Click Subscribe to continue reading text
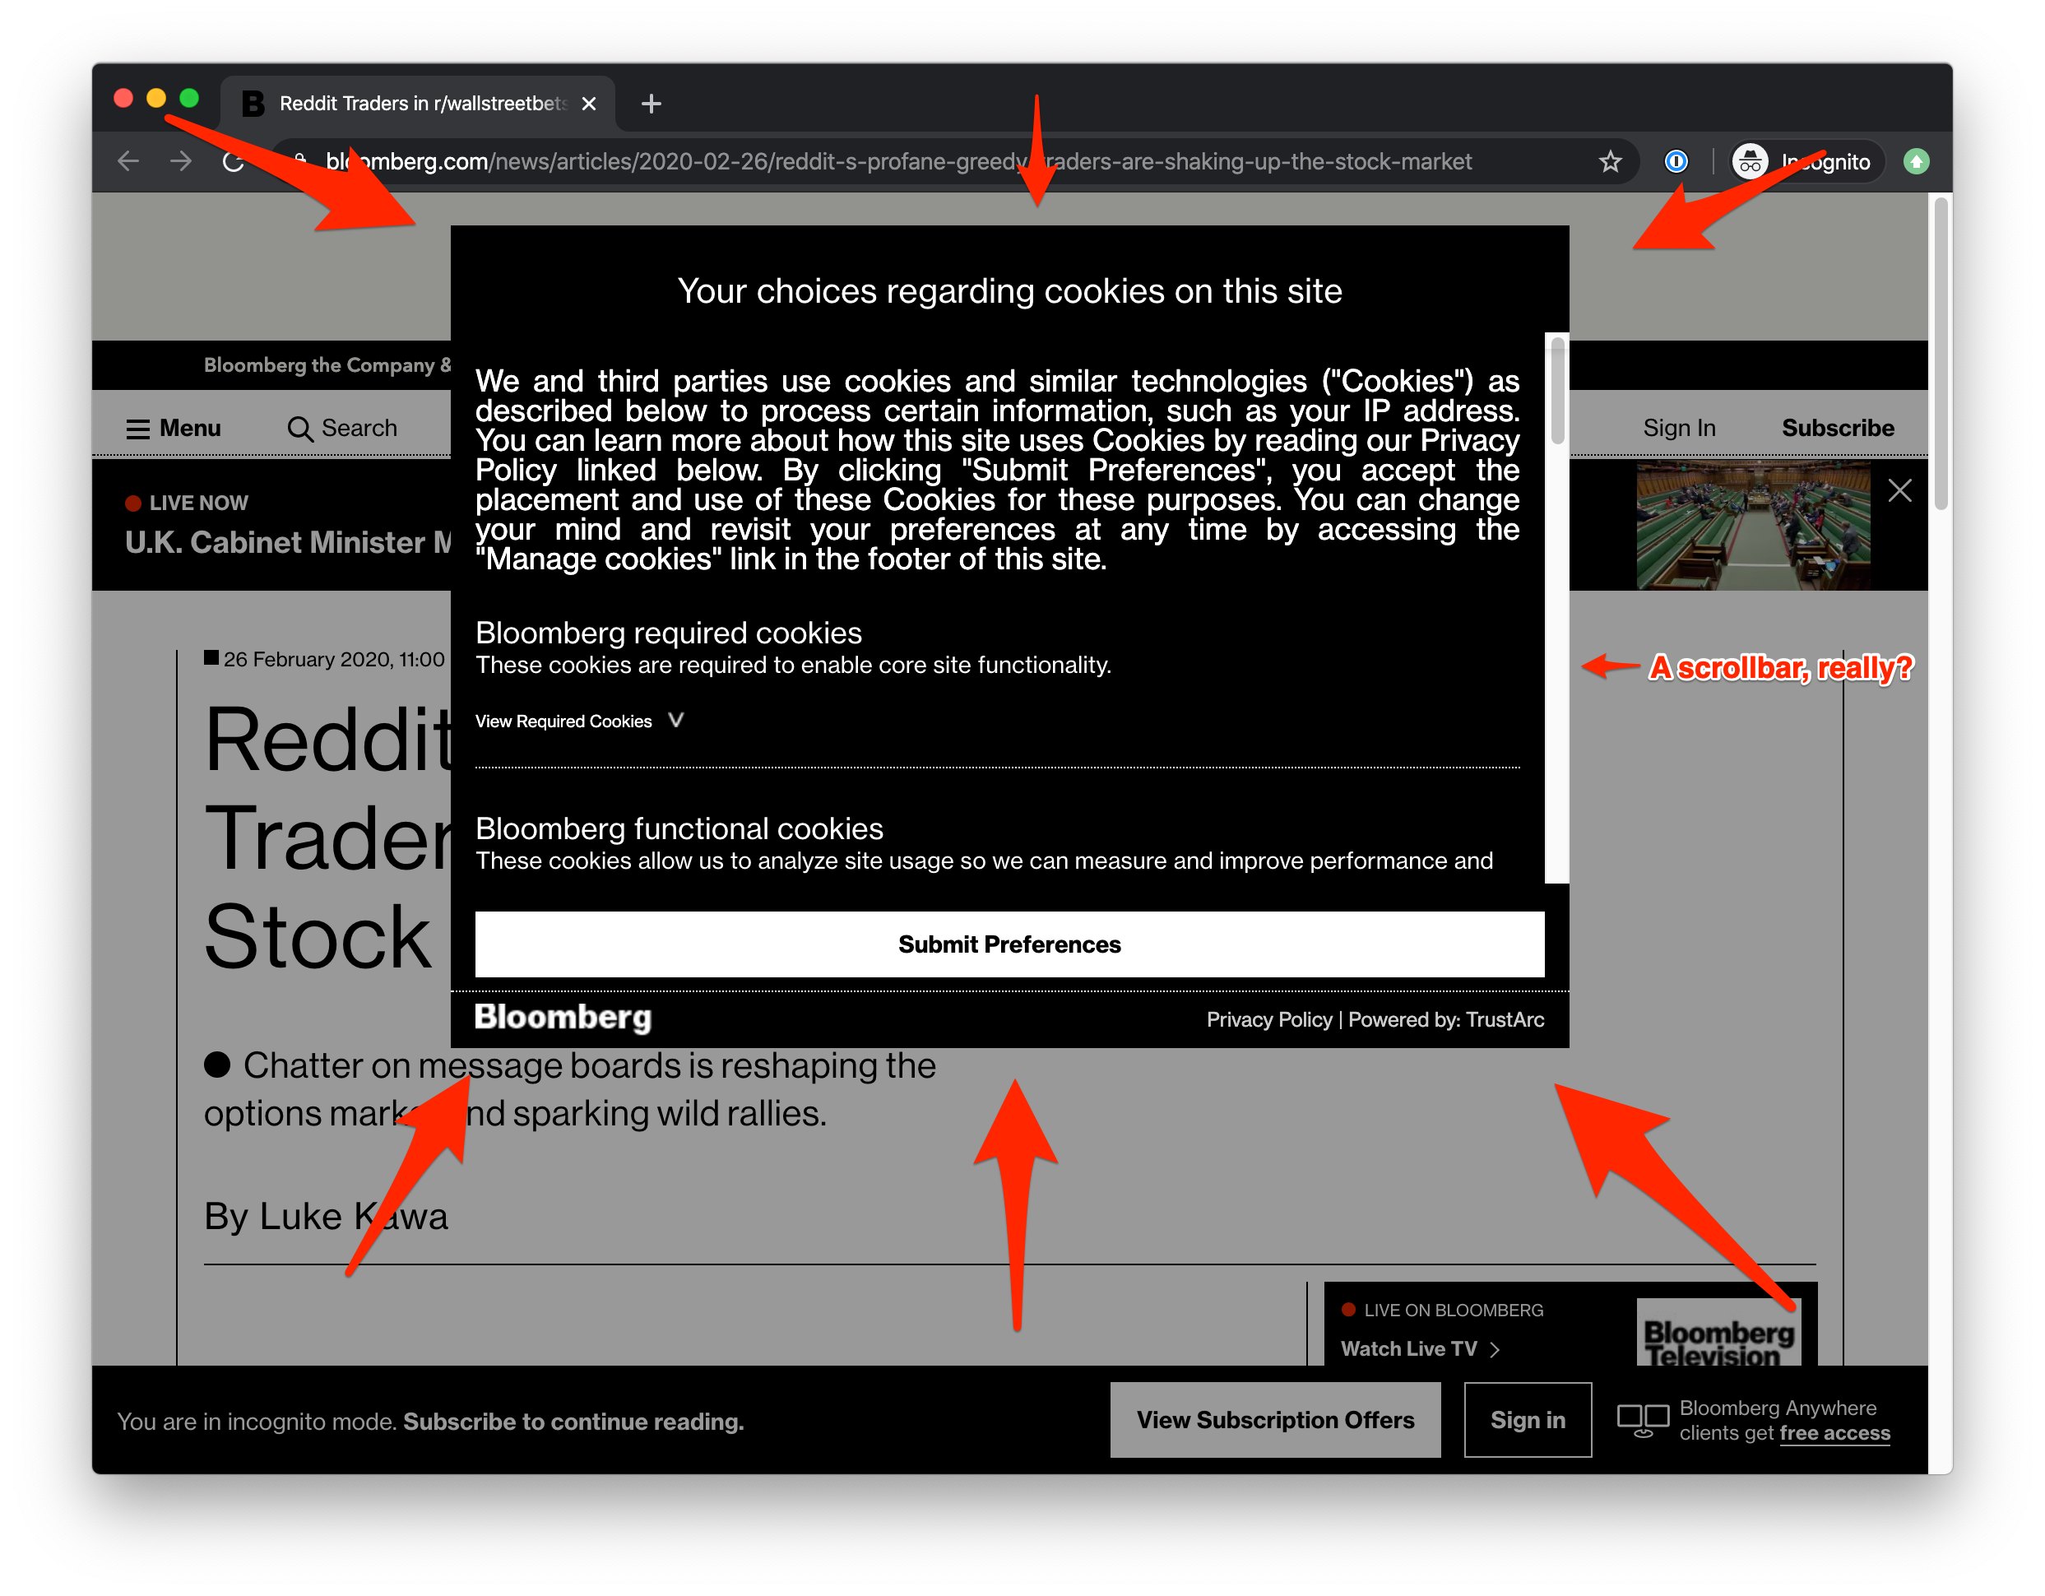 pyautogui.click(x=573, y=1421)
